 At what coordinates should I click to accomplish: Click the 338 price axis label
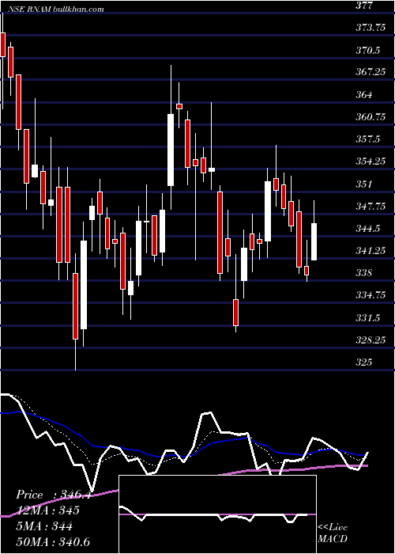(364, 273)
